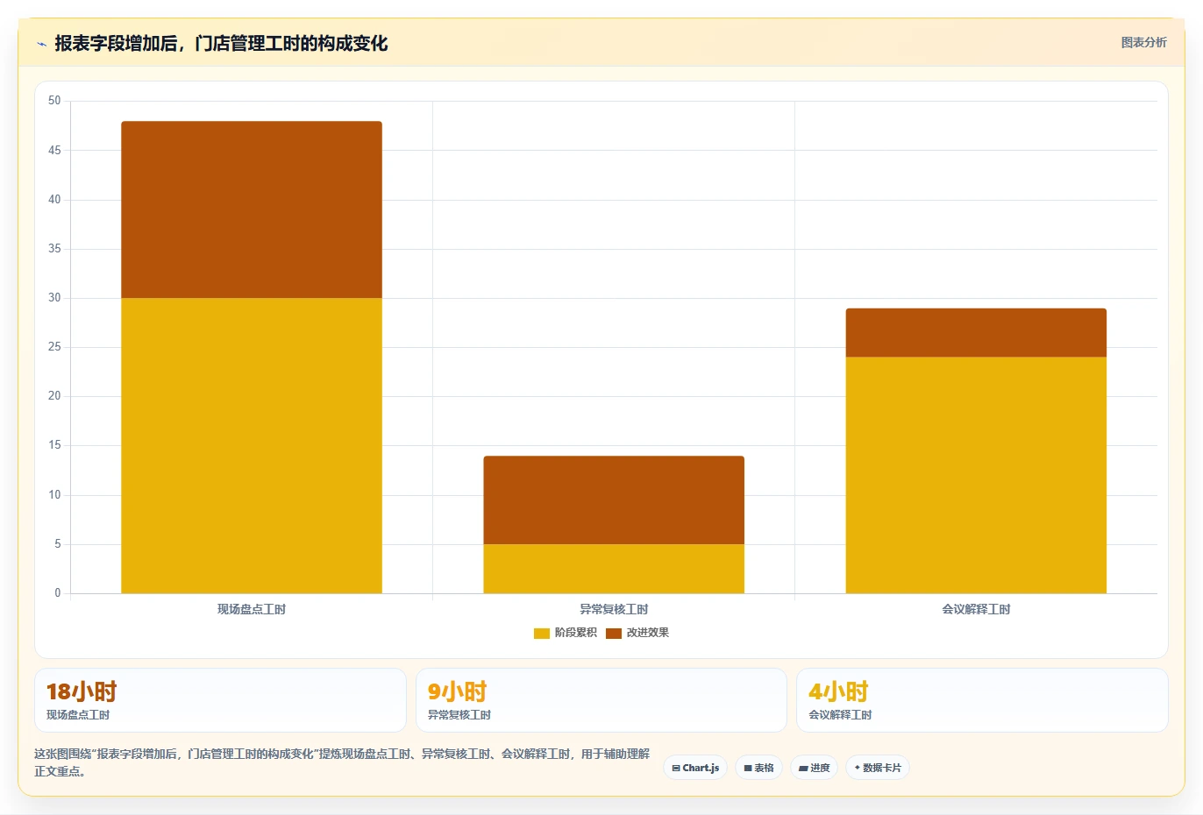Click the yellow segment of 异常复核工时 bar
Image resolution: width=1203 pixels, height=815 pixels.
point(614,569)
